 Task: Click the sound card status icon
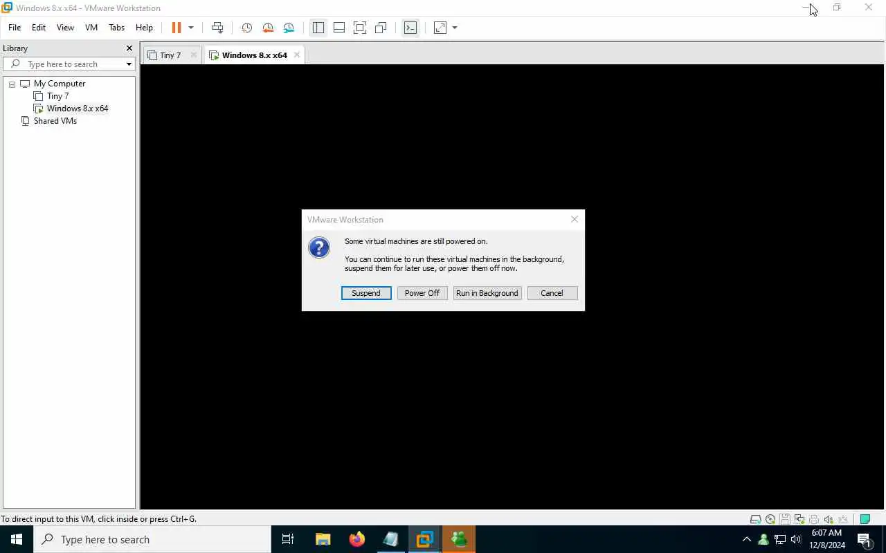[829, 519]
